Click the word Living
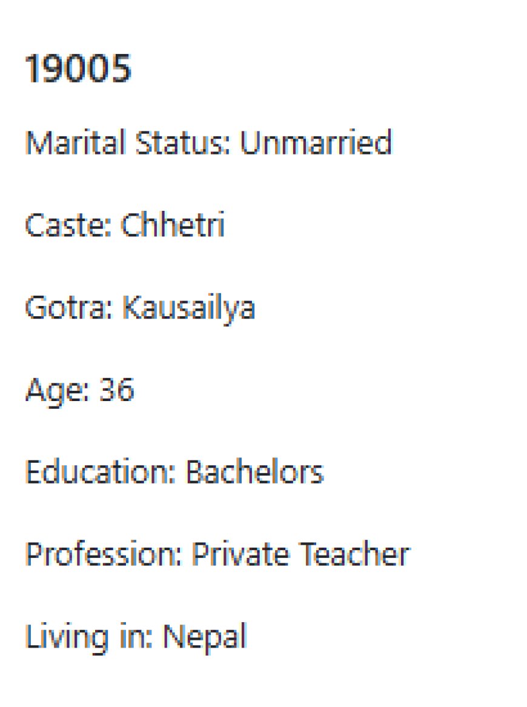The image size is (527, 707). 67,637
